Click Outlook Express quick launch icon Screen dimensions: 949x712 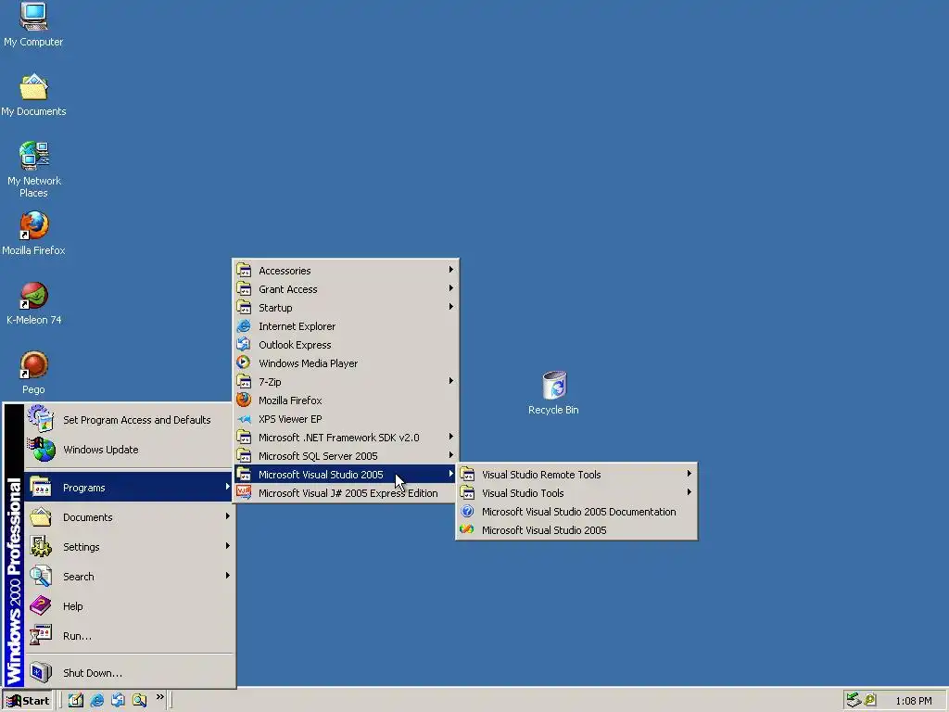click(118, 700)
